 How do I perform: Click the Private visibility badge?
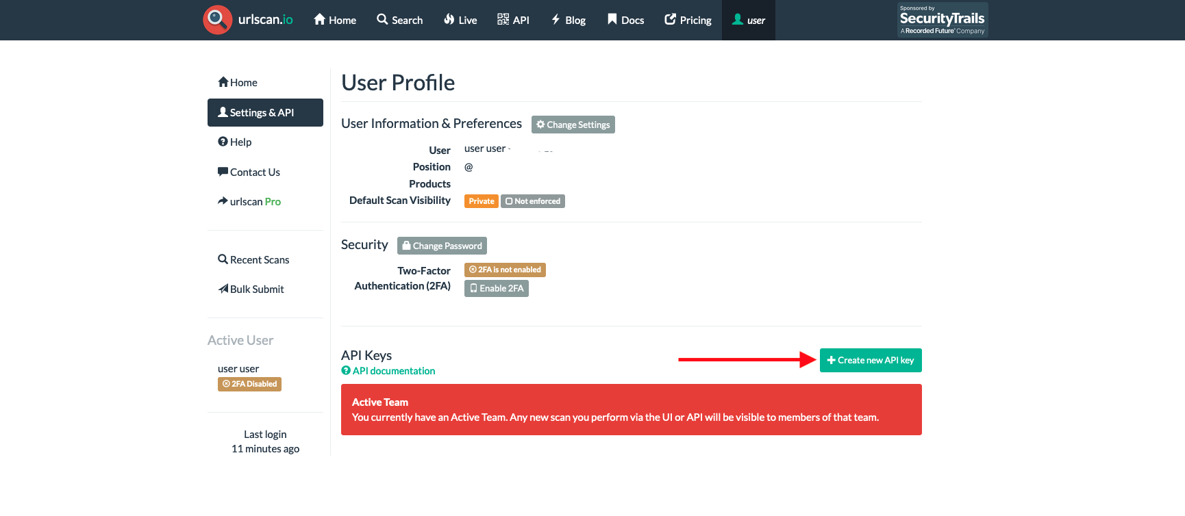coord(482,201)
